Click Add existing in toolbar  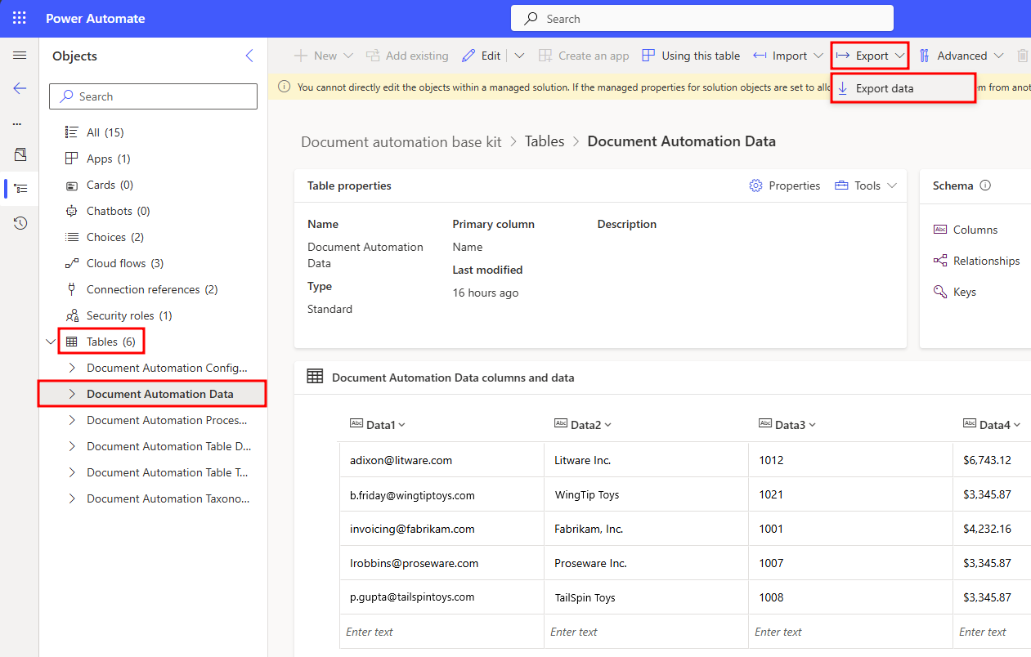pos(407,56)
